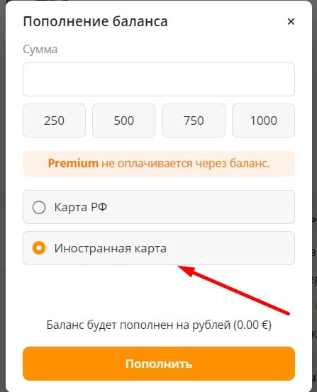This screenshot has height=392, width=317.
Task: Pick the 1000 preset amount
Action: pos(264,121)
